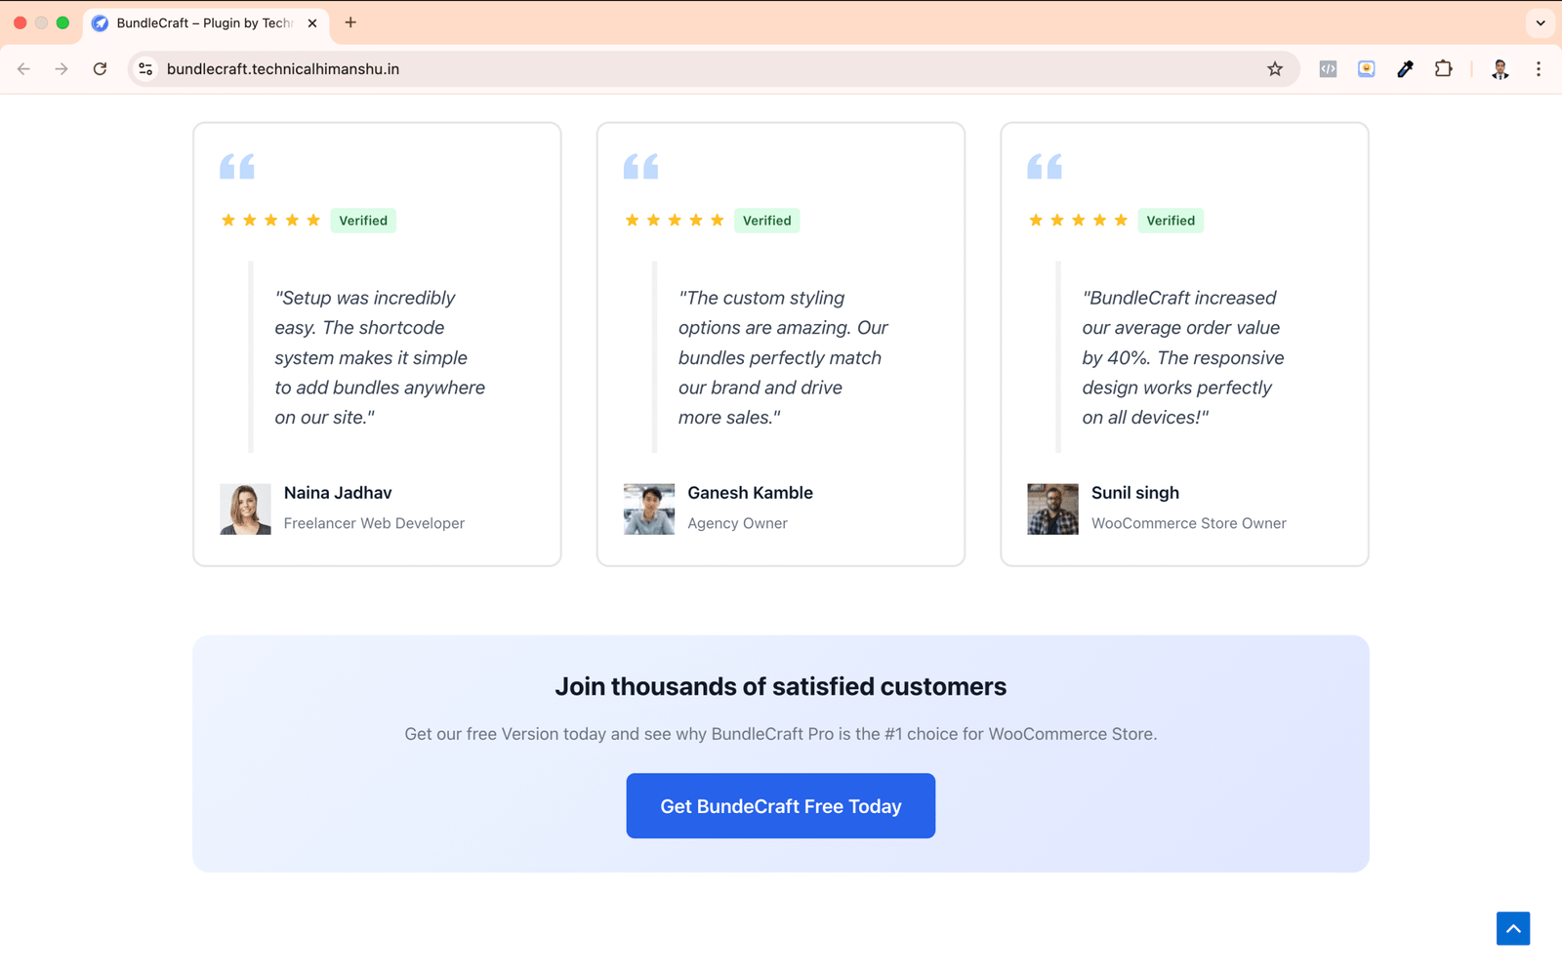Screen dimensions: 1562x977
Task: Open the Extensions puzzle icon
Action: 1443,69
